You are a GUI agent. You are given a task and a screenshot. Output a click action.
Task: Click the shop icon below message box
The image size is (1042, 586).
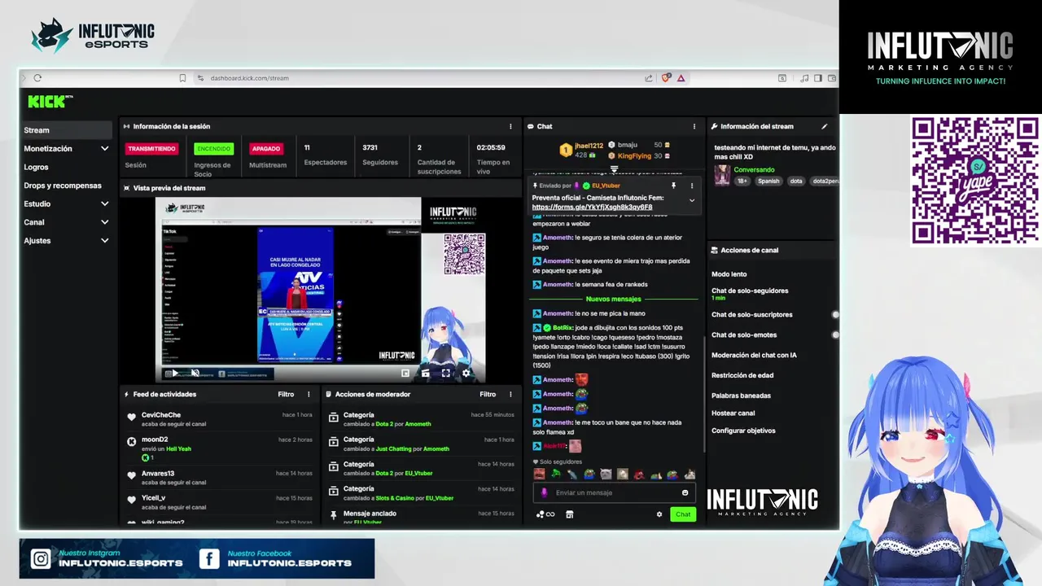[569, 514]
